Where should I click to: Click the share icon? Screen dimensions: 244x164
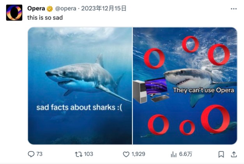(x=234, y=154)
